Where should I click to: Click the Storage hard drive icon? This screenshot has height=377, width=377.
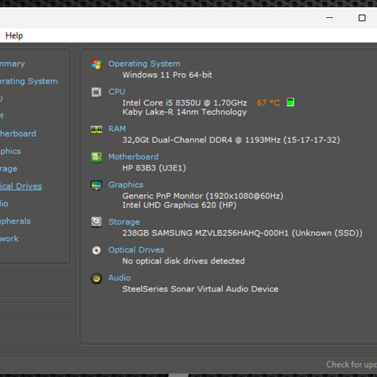pos(97,222)
